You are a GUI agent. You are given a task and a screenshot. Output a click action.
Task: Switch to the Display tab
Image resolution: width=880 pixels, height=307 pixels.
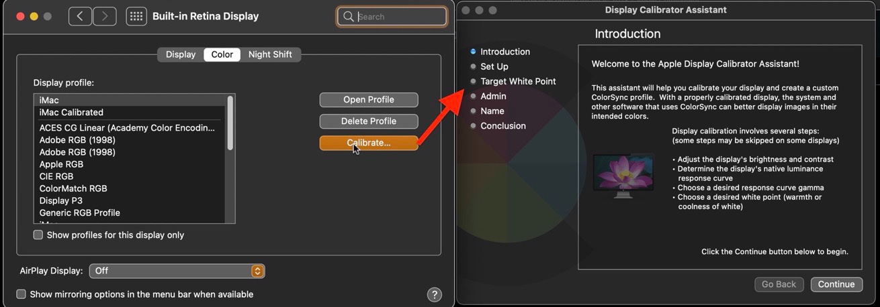point(181,54)
